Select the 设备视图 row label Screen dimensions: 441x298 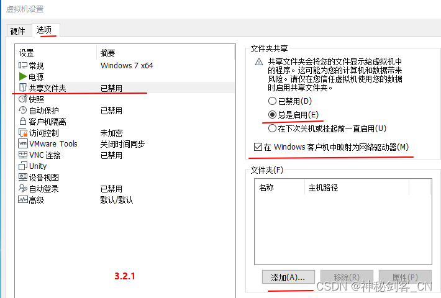[44, 178]
